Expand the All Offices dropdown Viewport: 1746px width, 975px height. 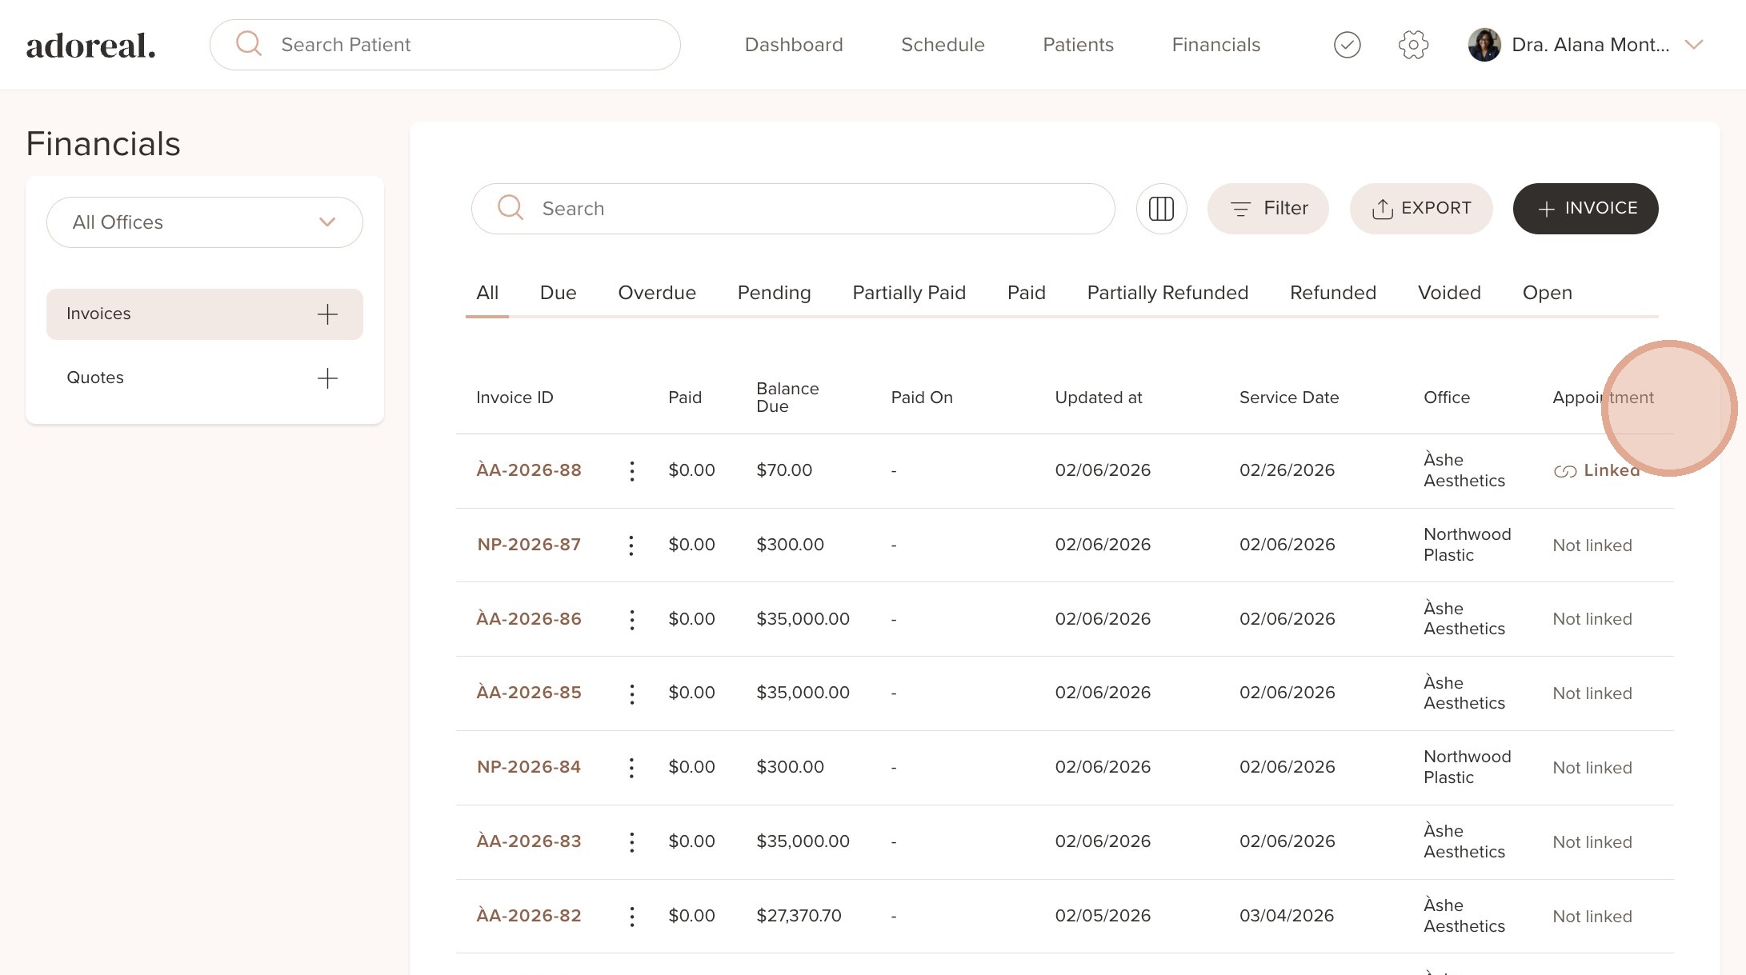click(205, 222)
